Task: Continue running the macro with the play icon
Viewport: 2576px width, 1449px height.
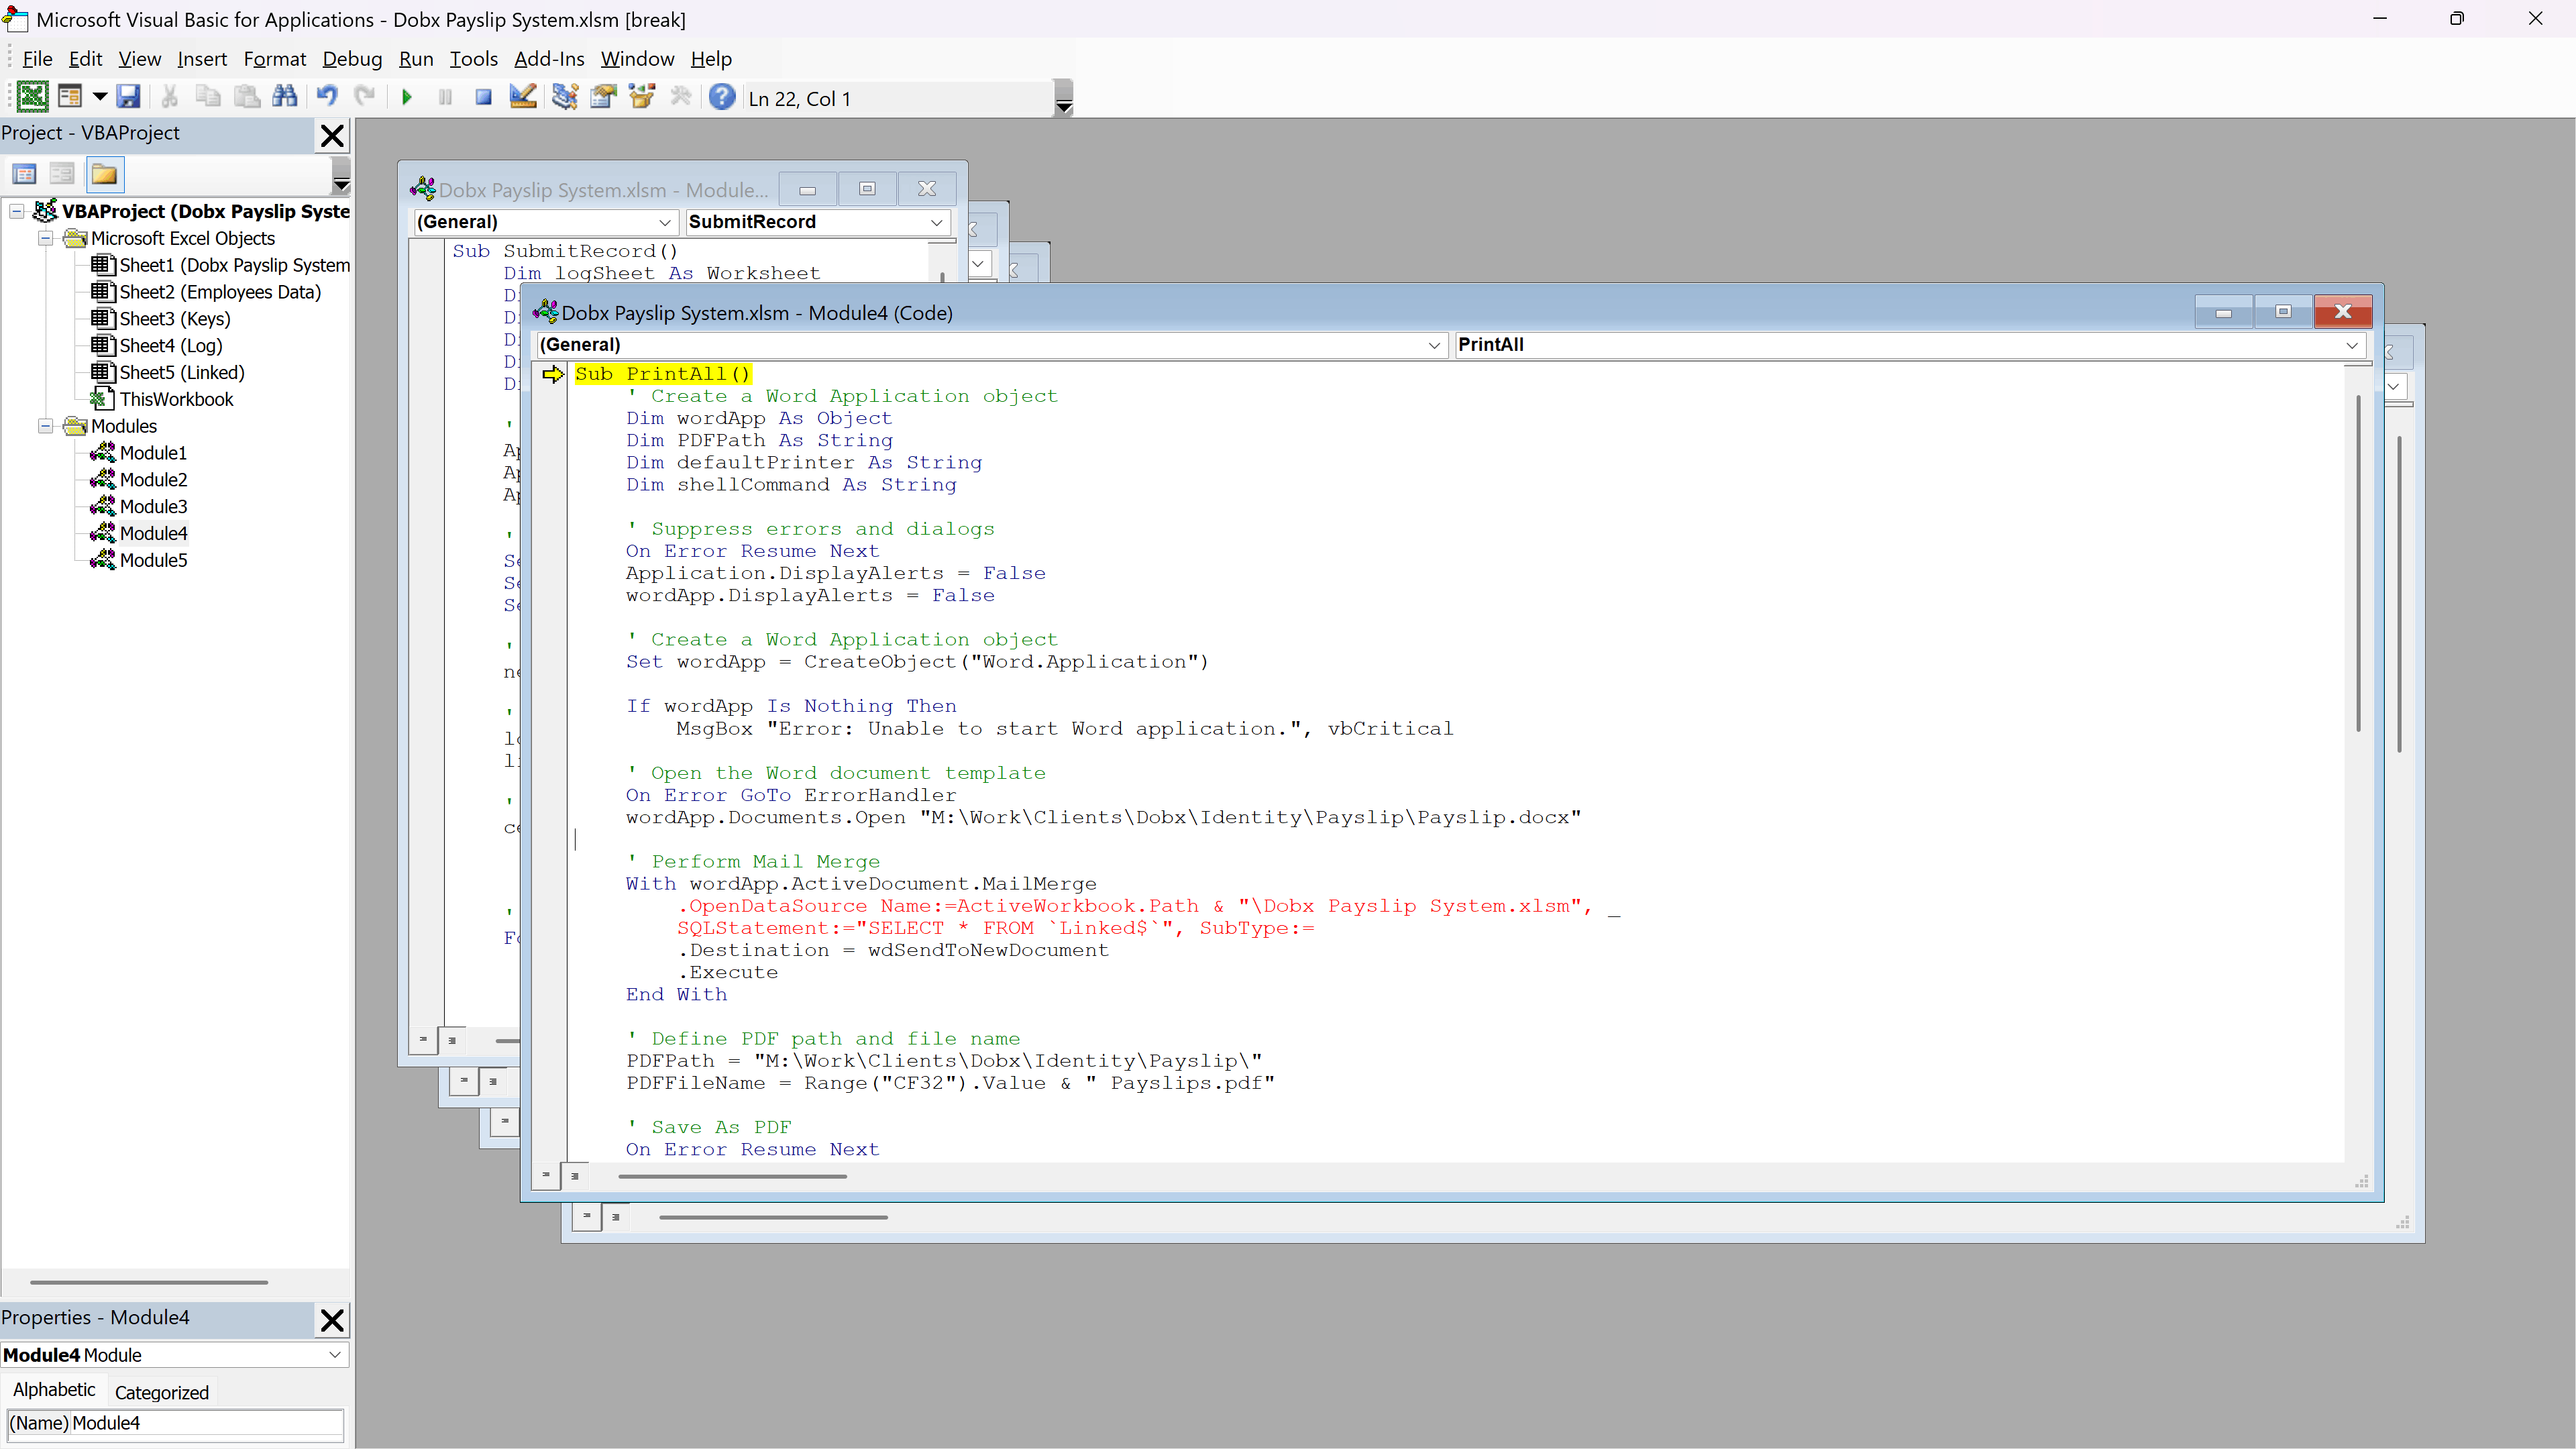Action: [407, 97]
